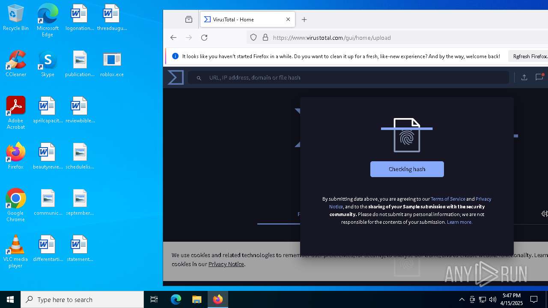The image size is (548, 308).
Task: Select the schedulelis image file
Action: click(80, 156)
